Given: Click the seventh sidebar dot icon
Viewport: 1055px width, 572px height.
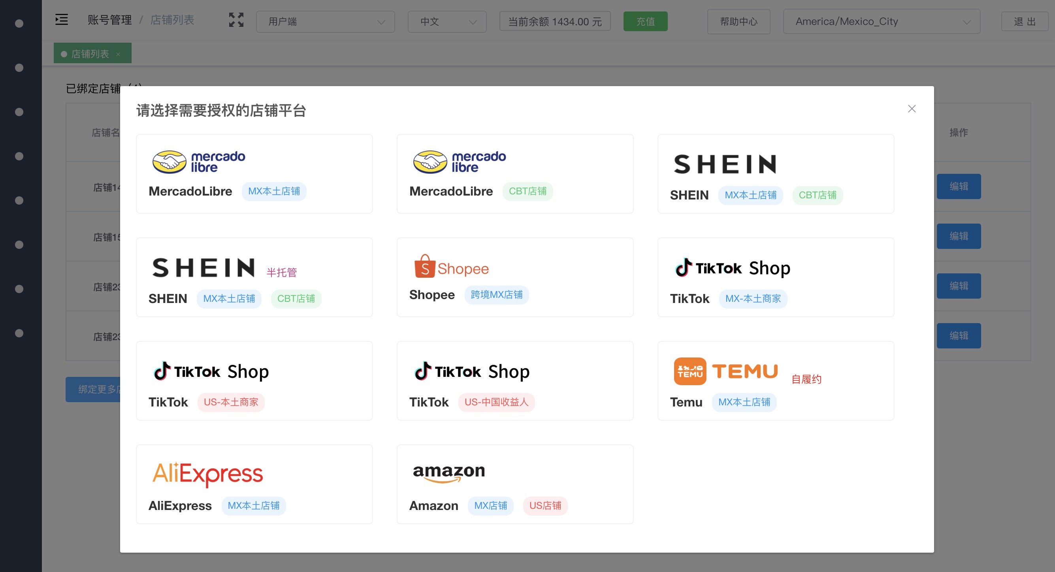Looking at the screenshot, I should click(x=19, y=289).
